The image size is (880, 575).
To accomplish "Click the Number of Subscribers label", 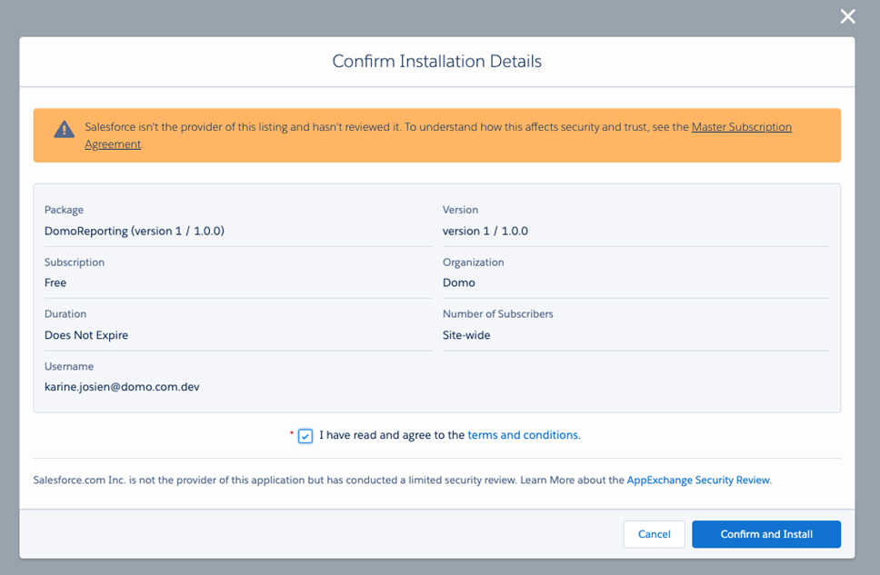I will (x=497, y=314).
